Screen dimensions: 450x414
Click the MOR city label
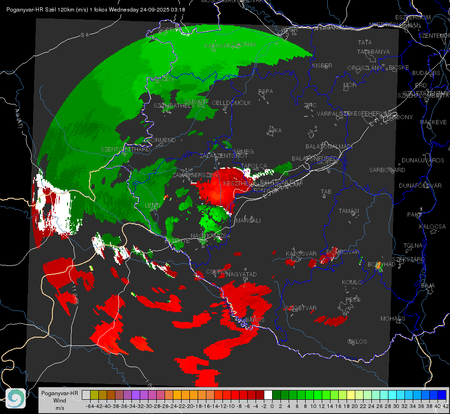350,85
